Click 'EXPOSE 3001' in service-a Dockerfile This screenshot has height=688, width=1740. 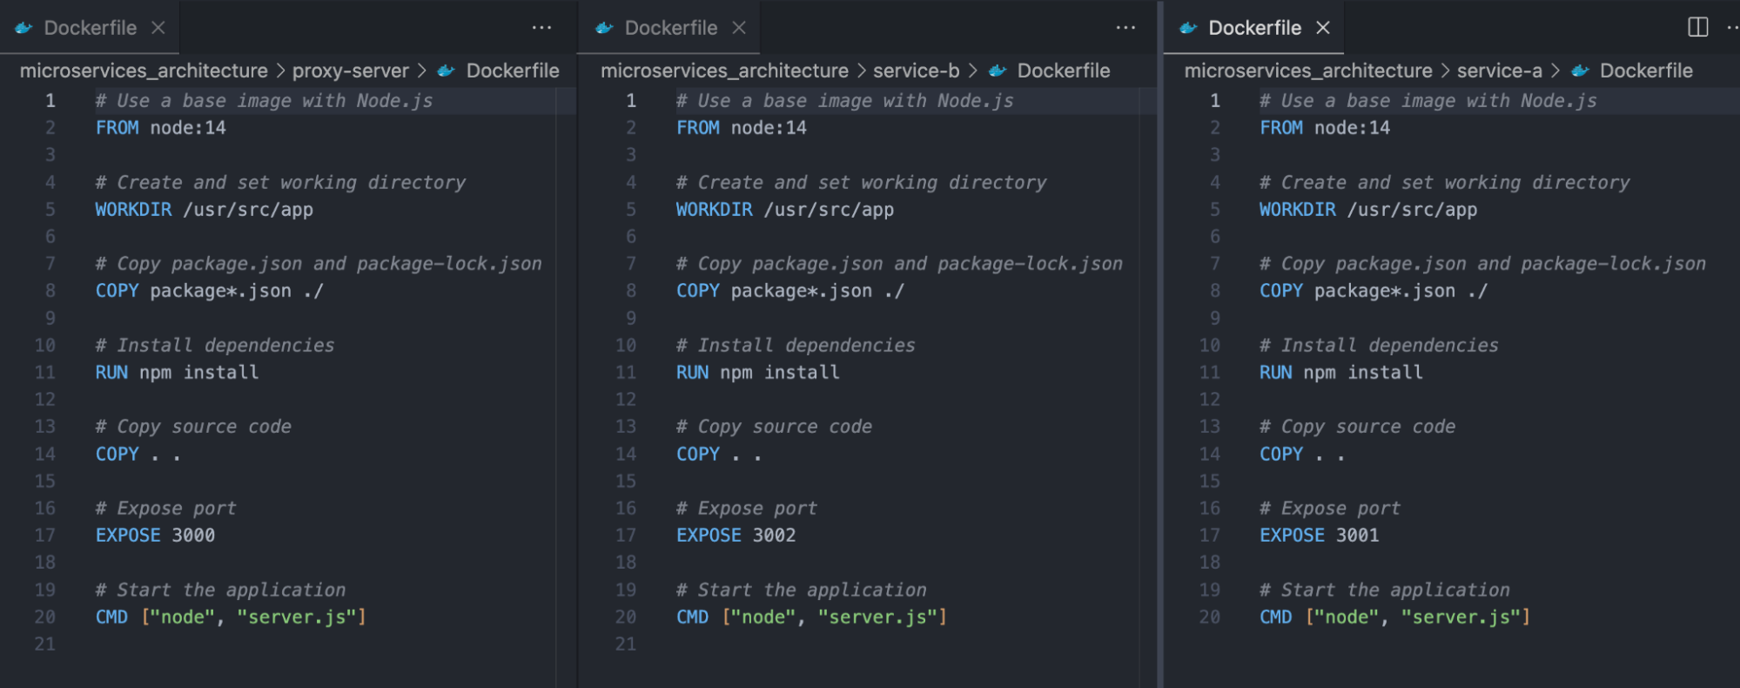(1319, 535)
